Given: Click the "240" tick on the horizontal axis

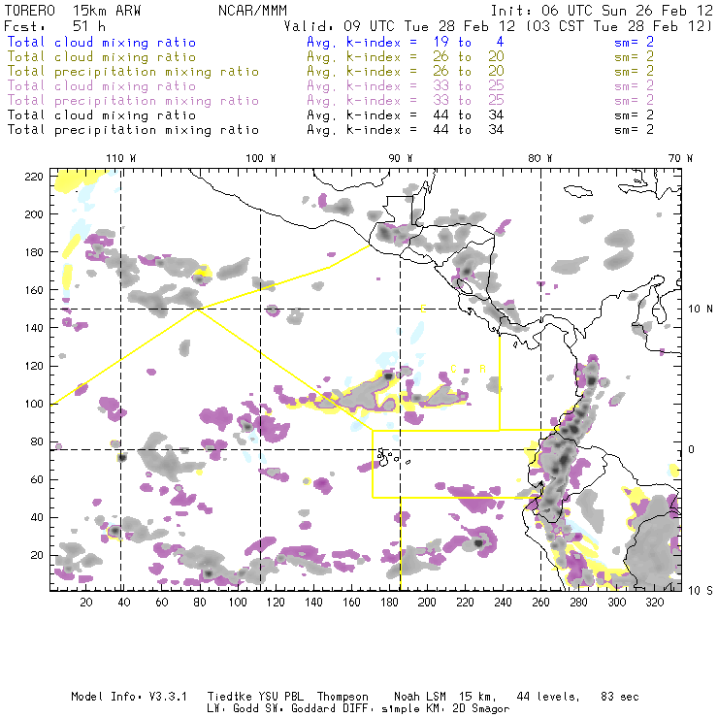Looking at the screenshot, I should point(503,603).
